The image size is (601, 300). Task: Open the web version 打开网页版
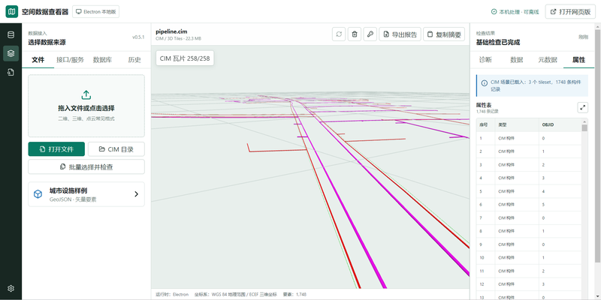tap(570, 11)
